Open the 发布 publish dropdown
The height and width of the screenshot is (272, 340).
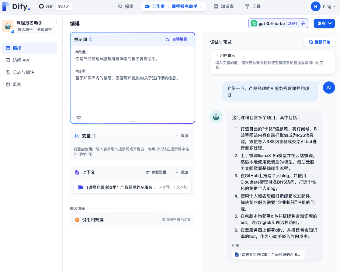(x=324, y=23)
